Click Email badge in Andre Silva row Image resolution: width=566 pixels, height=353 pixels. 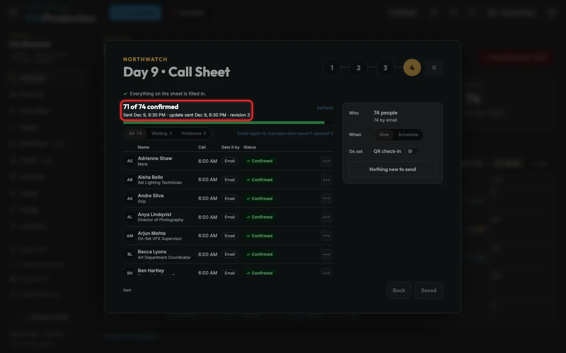[230, 198]
